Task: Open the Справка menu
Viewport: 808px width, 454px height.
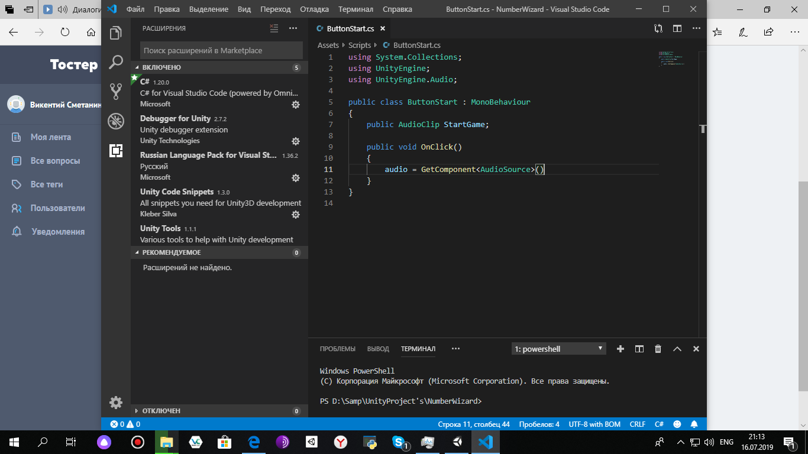Action: 398,9
